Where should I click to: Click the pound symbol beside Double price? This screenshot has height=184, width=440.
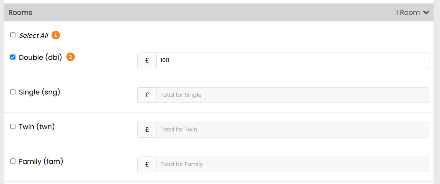tap(147, 60)
